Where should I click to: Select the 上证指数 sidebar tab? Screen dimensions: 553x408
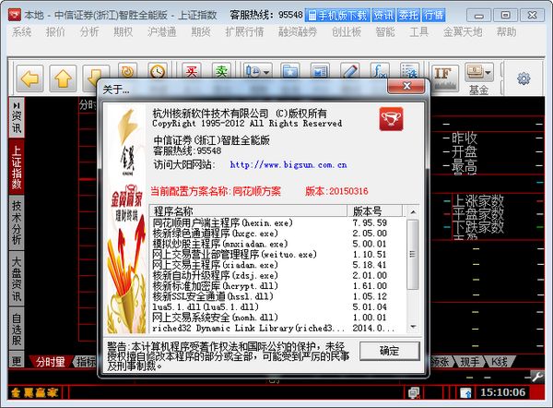click(17, 165)
